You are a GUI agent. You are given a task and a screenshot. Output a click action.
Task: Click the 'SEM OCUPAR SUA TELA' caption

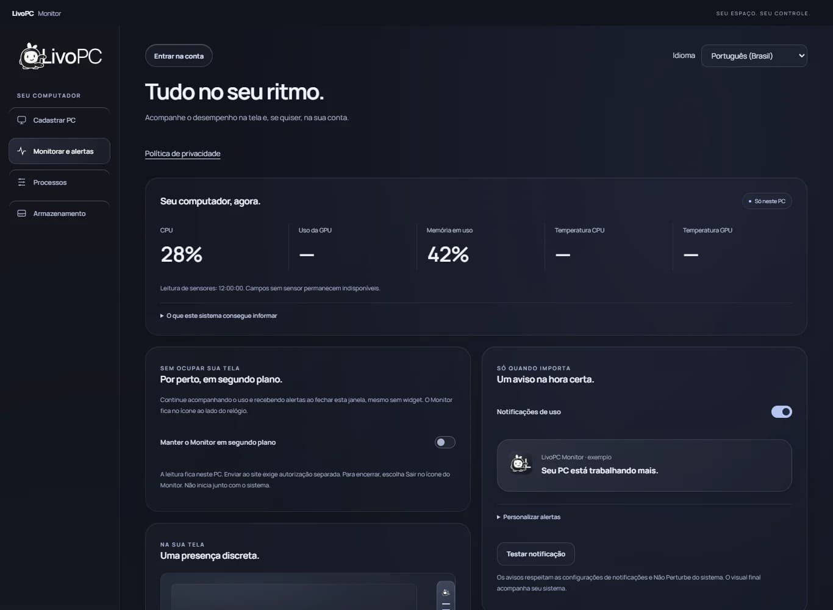200,368
